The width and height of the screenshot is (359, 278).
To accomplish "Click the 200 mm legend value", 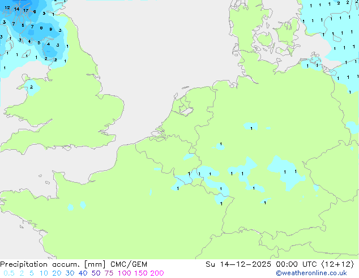I will point(157,273).
